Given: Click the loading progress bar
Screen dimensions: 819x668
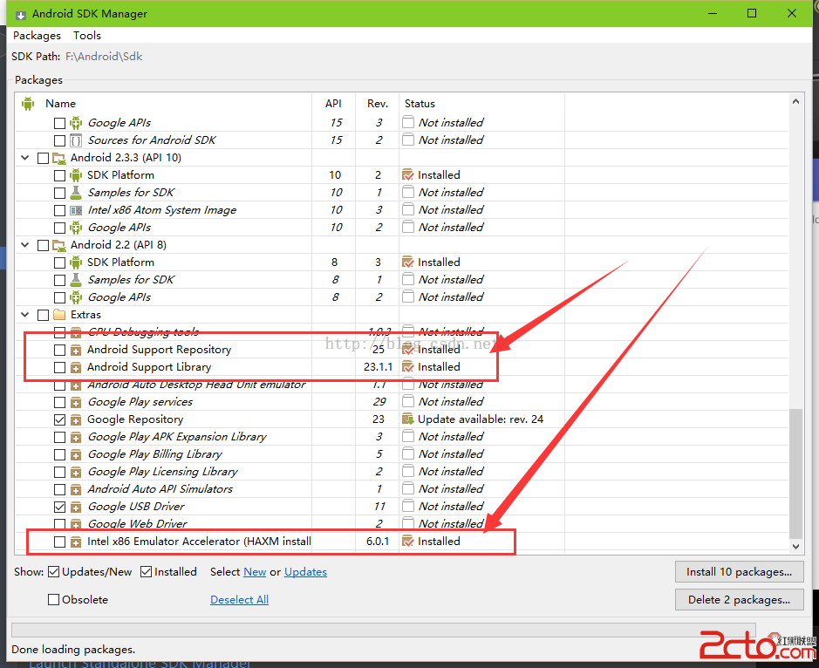Looking at the screenshot, I should tap(384, 630).
